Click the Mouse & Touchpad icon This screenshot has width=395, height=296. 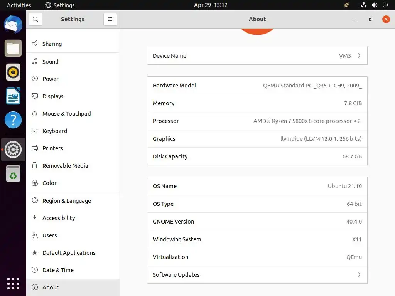pyautogui.click(x=35, y=113)
